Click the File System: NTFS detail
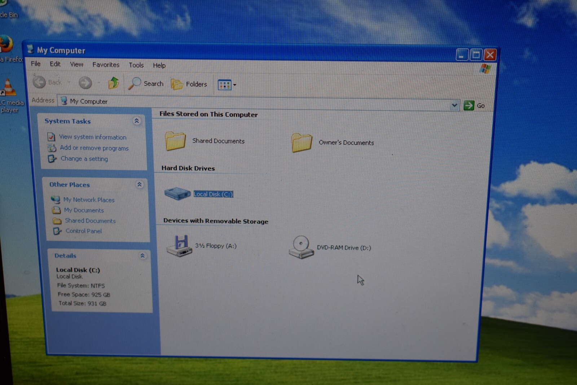The image size is (577, 385). coord(81,285)
